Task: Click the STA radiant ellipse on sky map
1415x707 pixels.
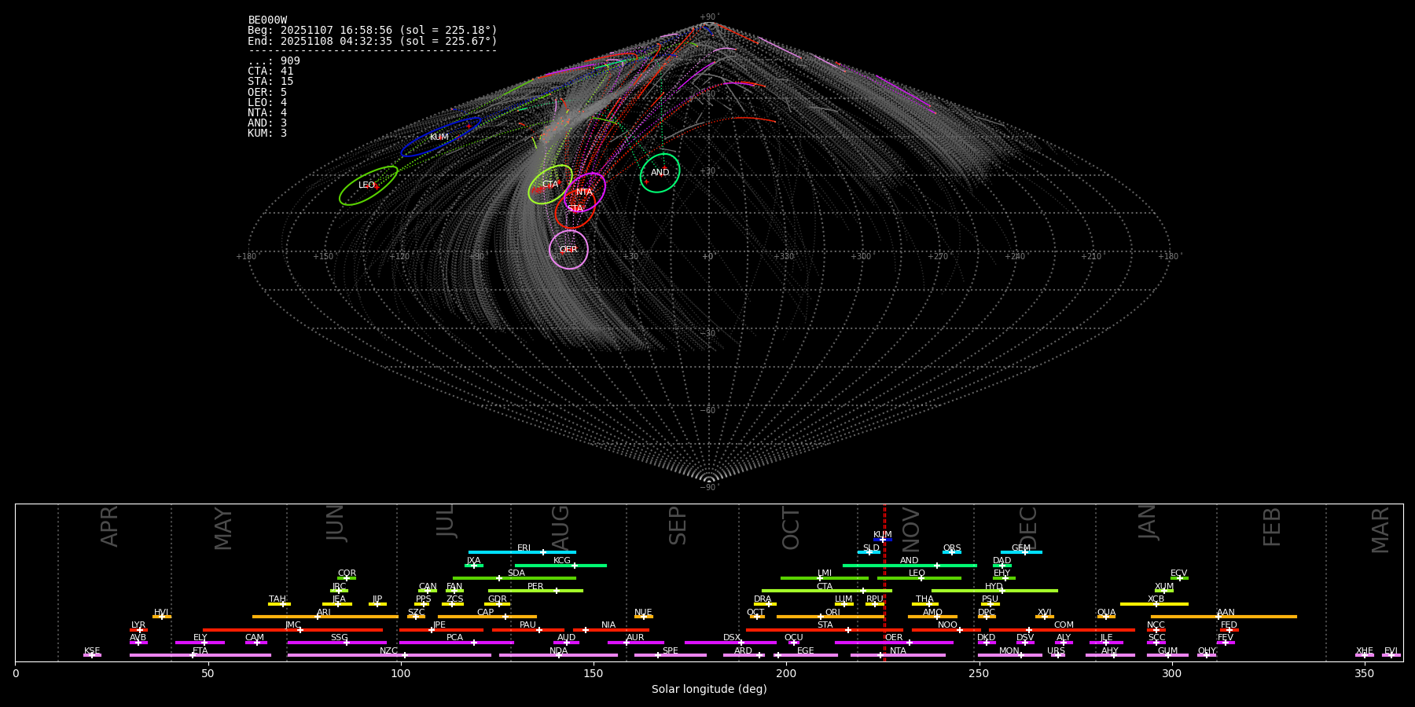Action: click(575, 209)
